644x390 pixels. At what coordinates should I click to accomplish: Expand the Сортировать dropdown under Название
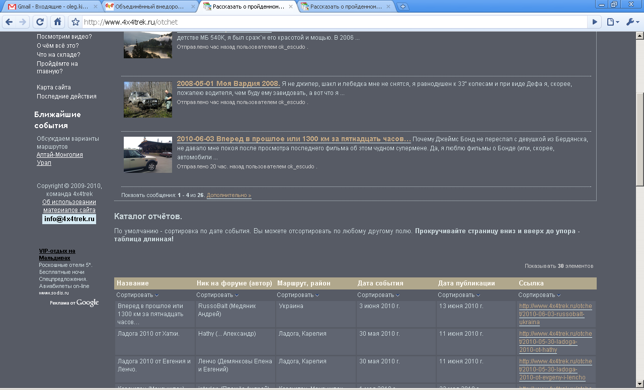click(137, 295)
